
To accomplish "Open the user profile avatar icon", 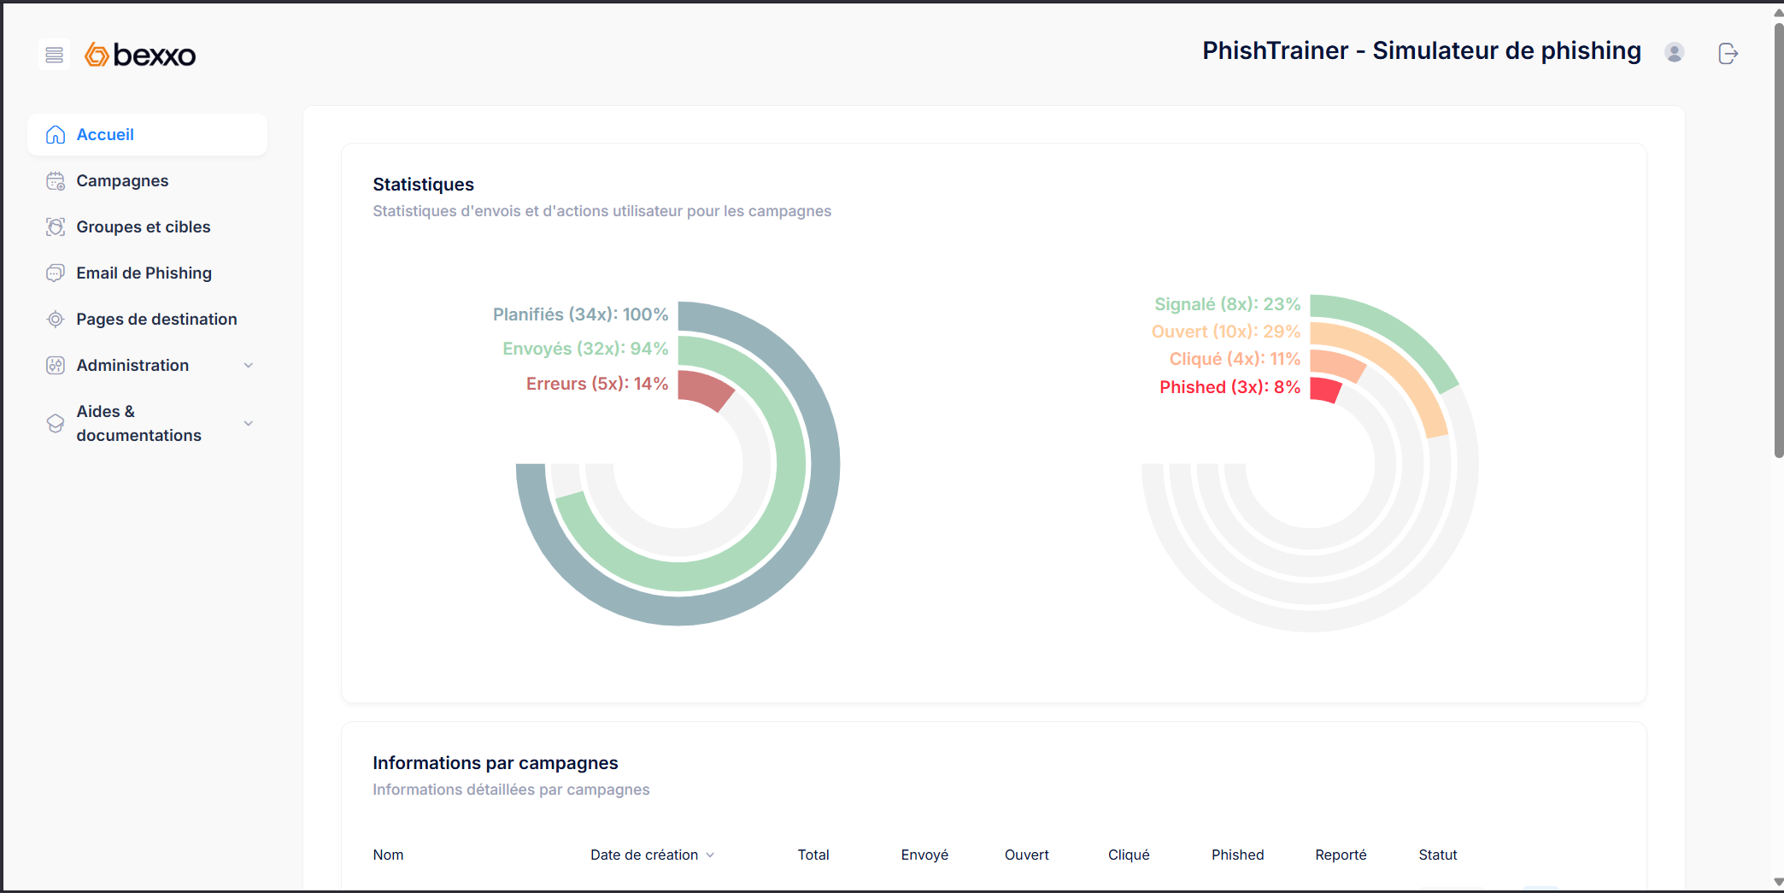I will tap(1674, 53).
